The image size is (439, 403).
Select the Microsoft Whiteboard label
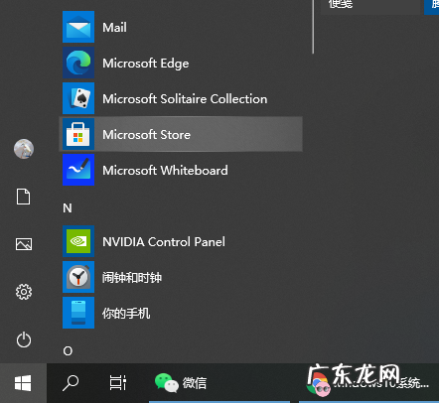(x=165, y=171)
